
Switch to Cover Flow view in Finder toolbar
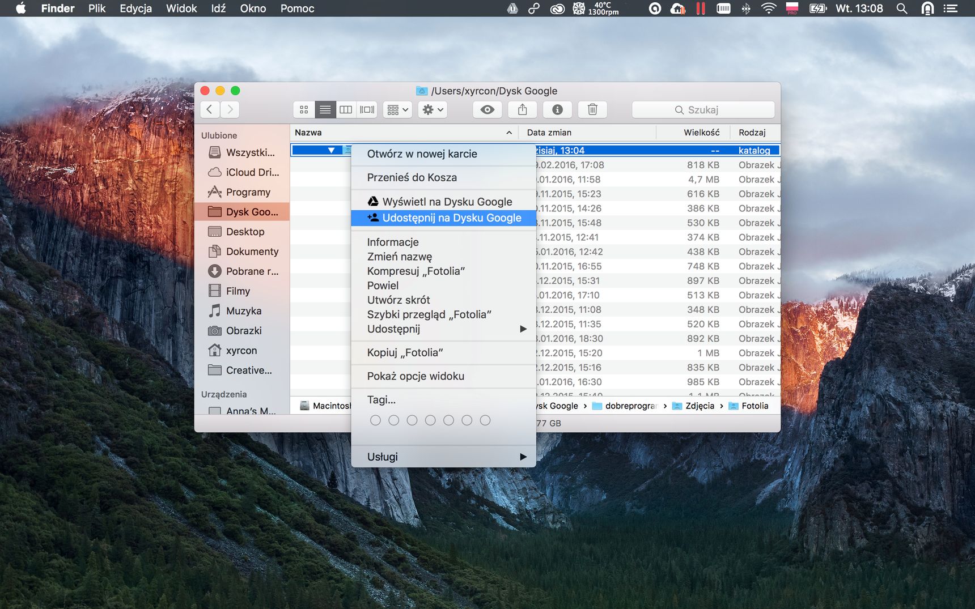tap(367, 109)
